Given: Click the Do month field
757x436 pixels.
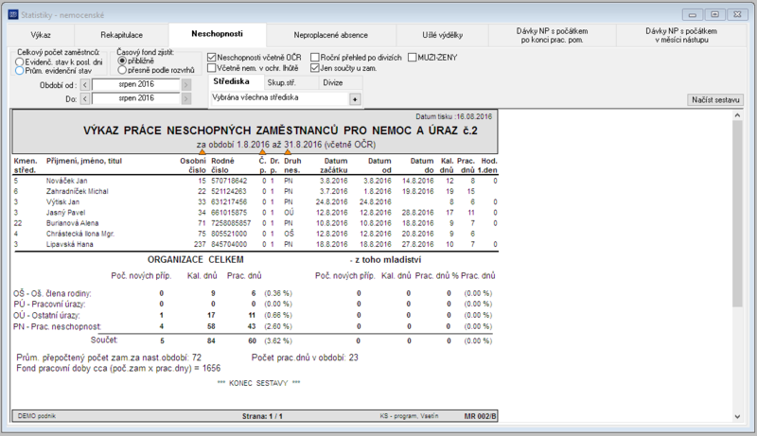Looking at the screenshot, I should pos(135,98).
